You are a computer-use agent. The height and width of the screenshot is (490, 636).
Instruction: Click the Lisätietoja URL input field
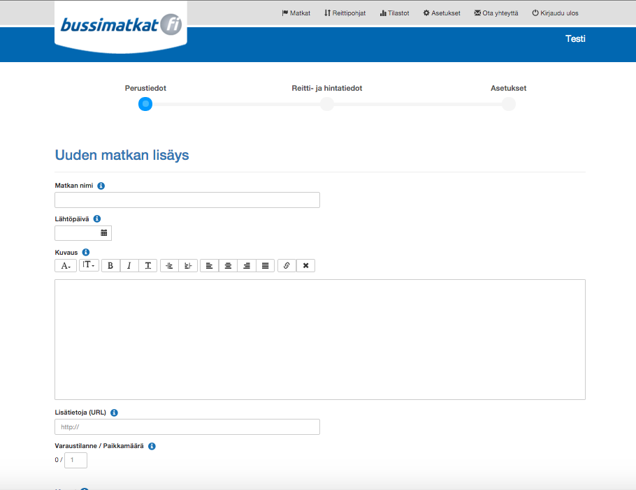[187, 427]
